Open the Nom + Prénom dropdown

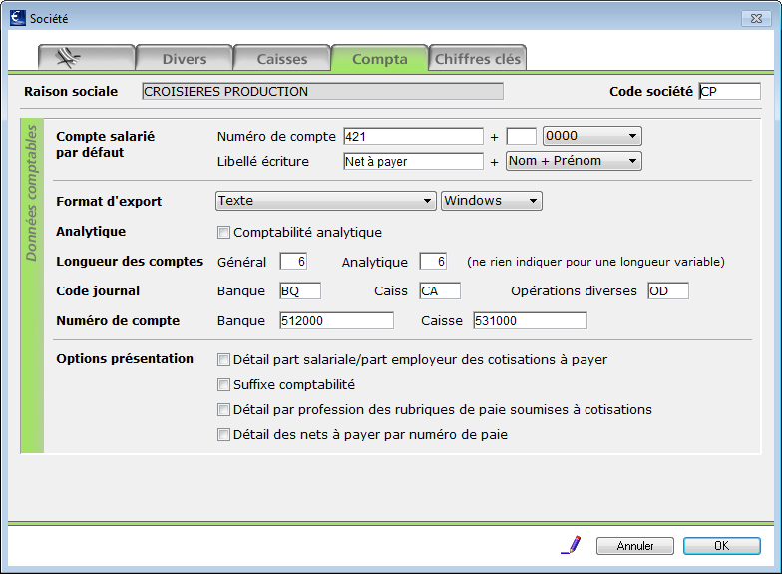574,161
